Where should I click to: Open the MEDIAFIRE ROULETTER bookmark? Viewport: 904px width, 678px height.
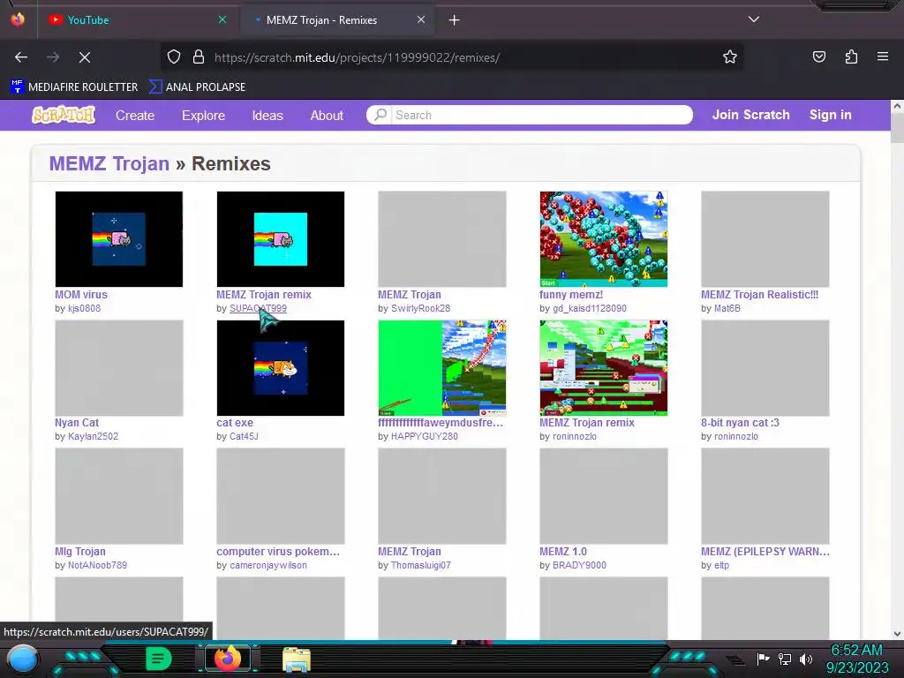point(74,87)
